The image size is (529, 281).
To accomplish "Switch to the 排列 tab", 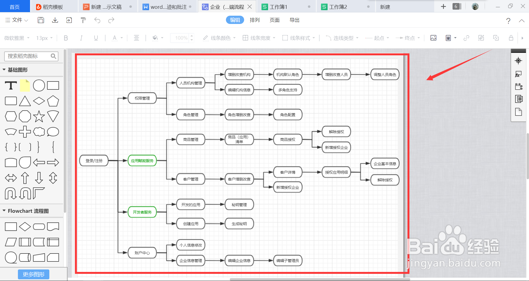I will click(255, 20).
